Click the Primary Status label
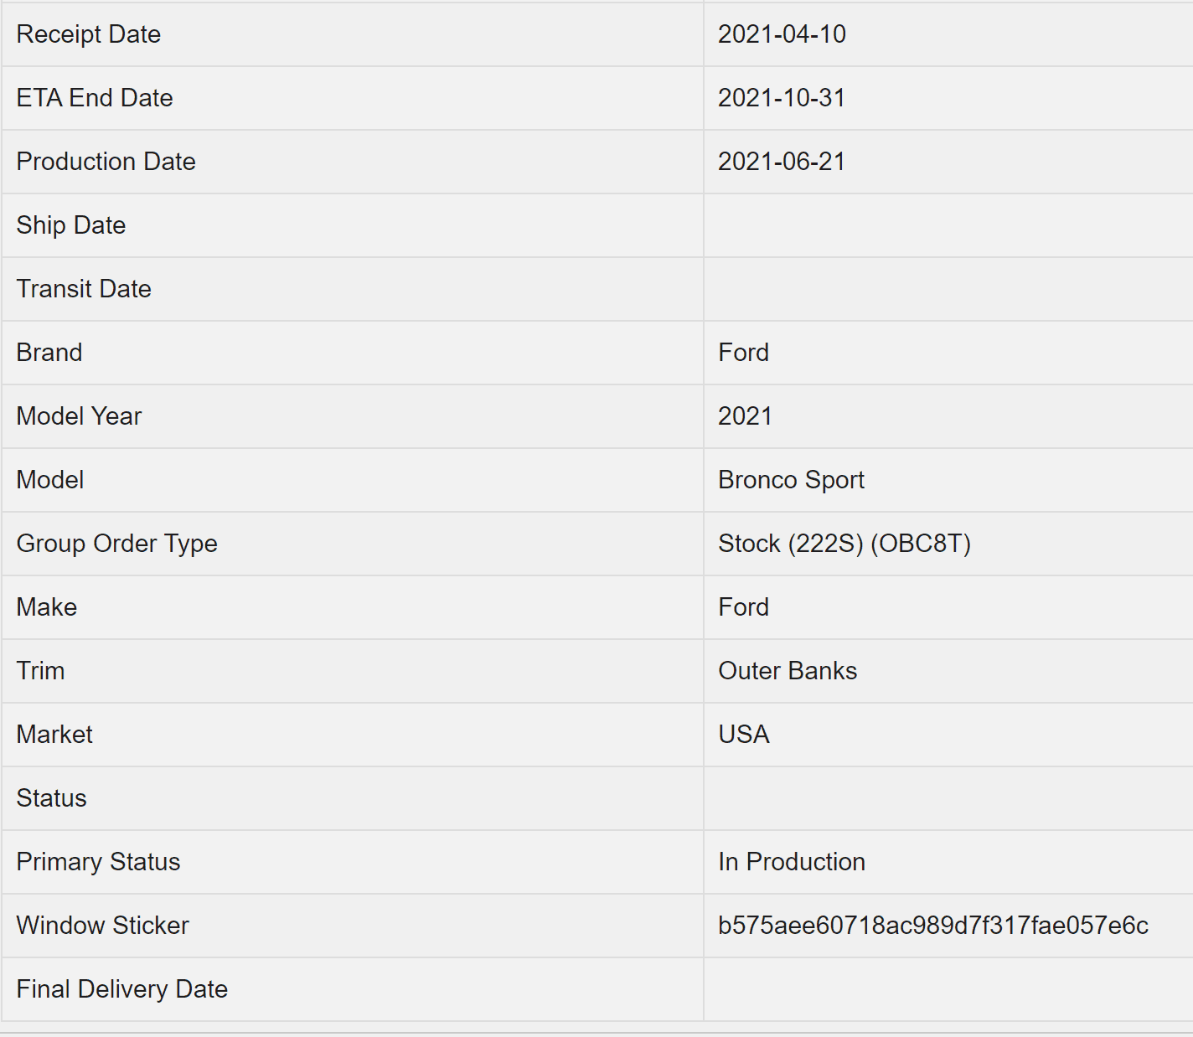 [x=98, y=862]
